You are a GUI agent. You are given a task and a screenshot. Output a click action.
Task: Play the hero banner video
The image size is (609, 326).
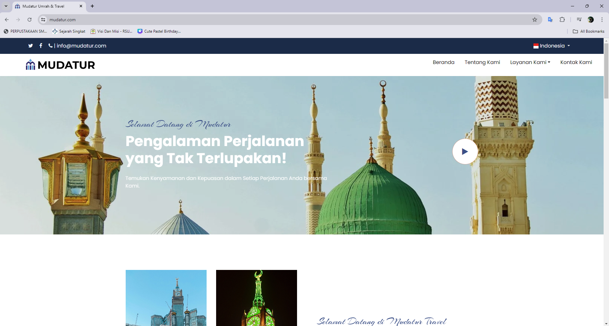(465, 151)
